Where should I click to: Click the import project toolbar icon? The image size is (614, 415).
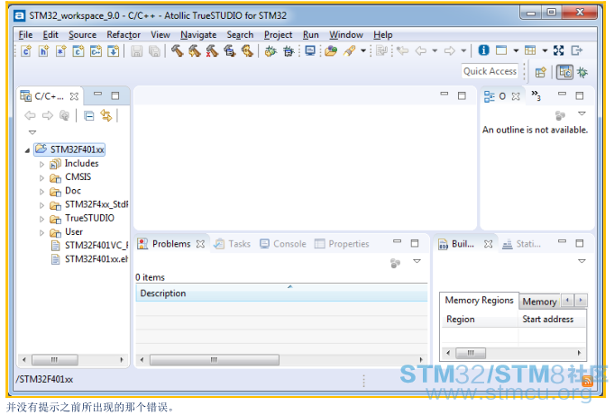[114, 50]
